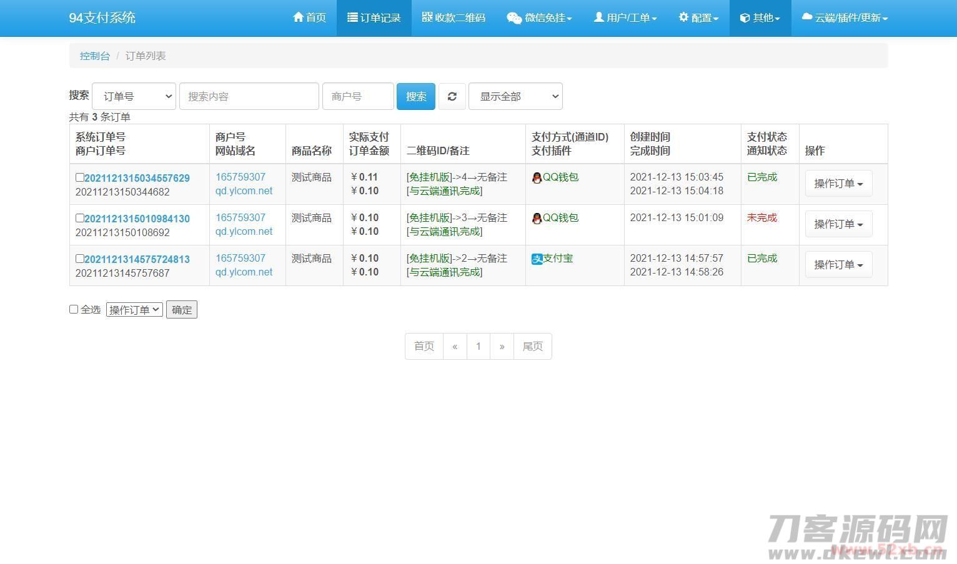Go to page 1 in pagination
The image size is (957, 564).
[x=479, y=346]
